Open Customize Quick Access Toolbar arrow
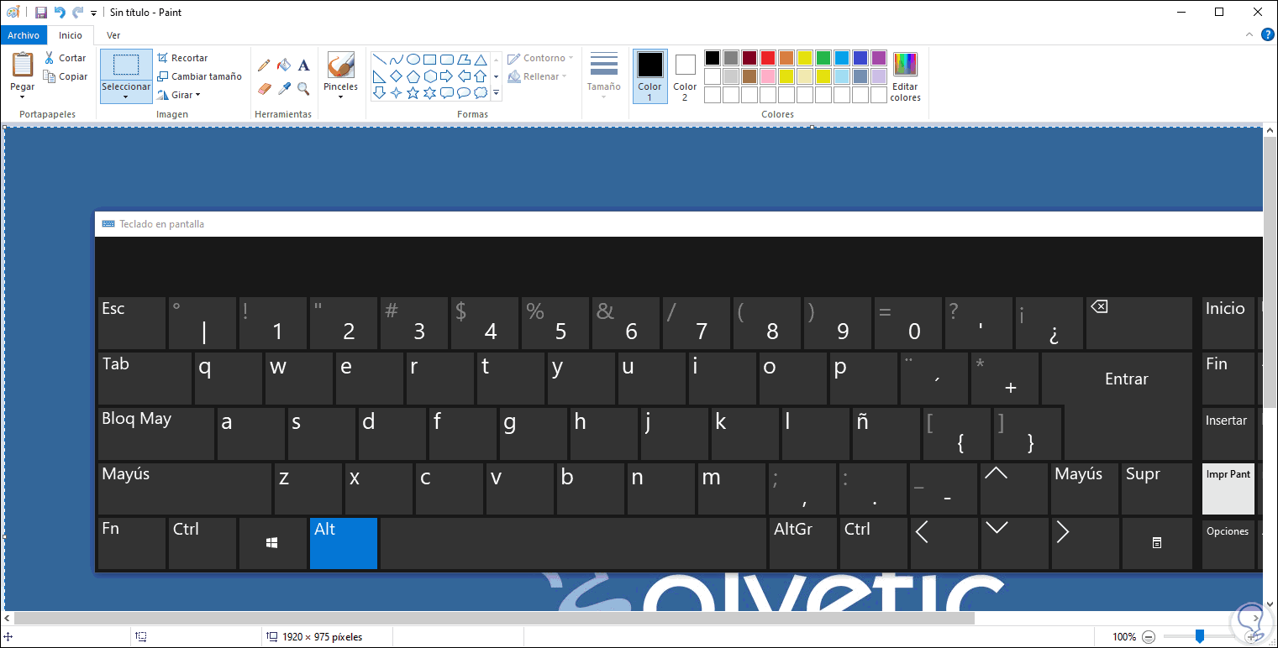 coord(93,13)
